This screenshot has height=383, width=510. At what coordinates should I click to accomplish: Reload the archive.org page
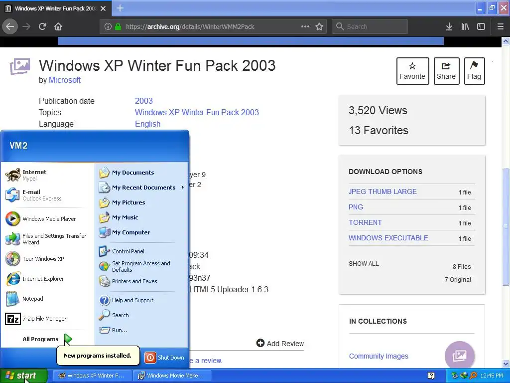[x=42, y=26]
